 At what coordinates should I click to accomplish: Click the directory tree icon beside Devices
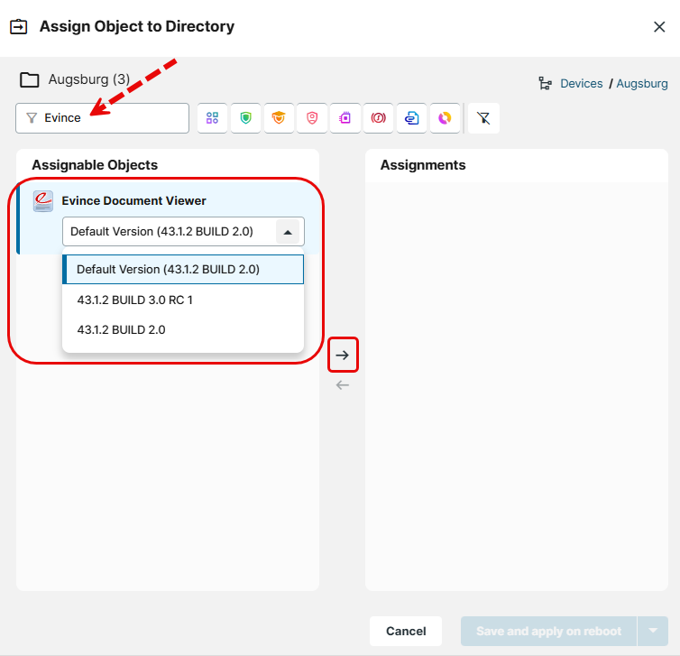545,83
